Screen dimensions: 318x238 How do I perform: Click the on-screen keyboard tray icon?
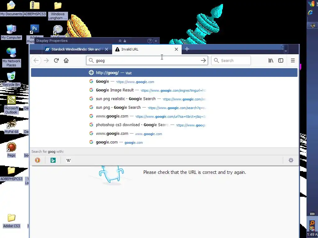312,214
